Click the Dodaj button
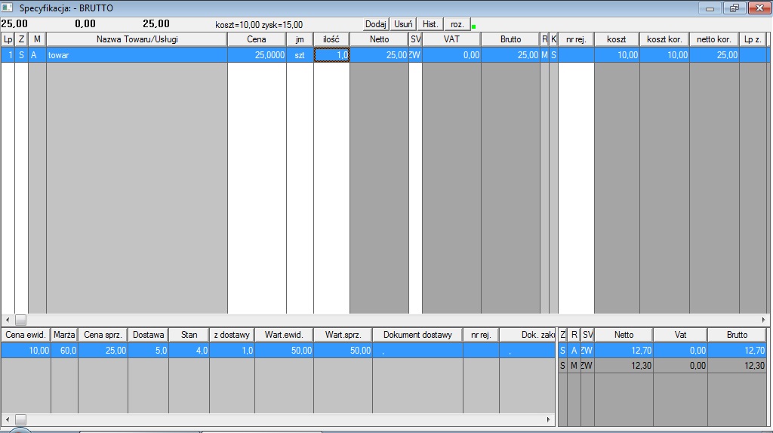Viewport: 773px width, 433px height. (375, 24)
